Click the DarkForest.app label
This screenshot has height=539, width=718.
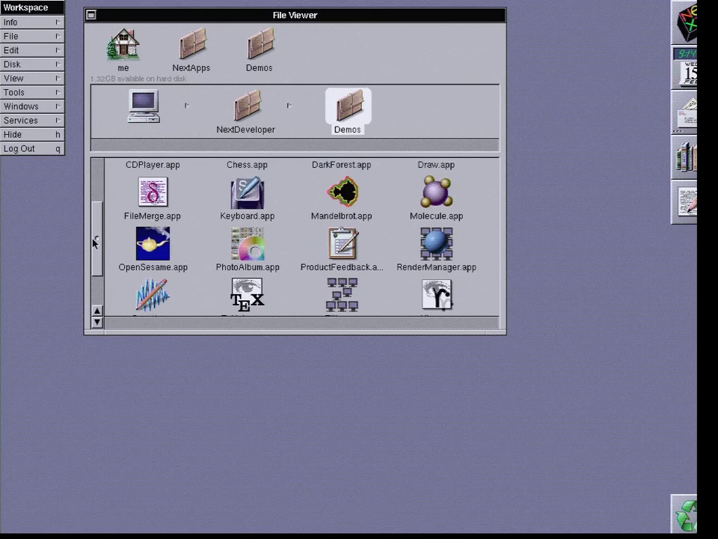coord(342,165)
